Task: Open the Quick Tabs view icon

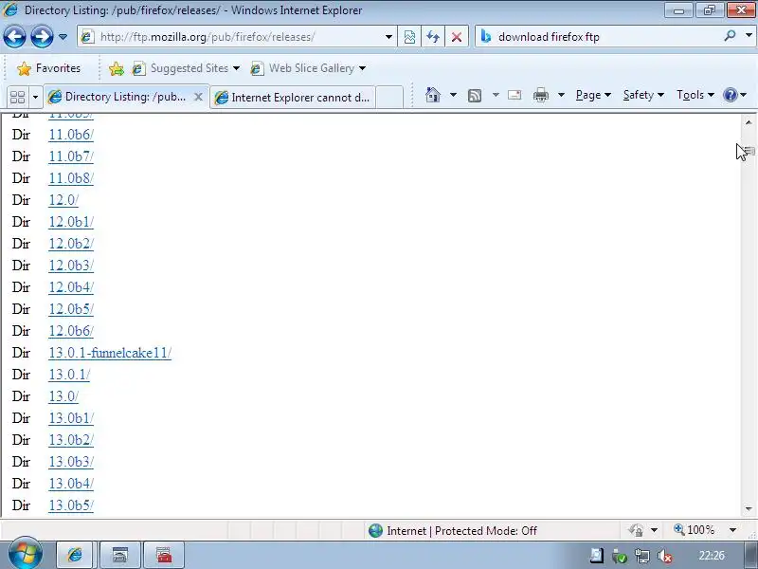Action: click(x=17, y=98)
